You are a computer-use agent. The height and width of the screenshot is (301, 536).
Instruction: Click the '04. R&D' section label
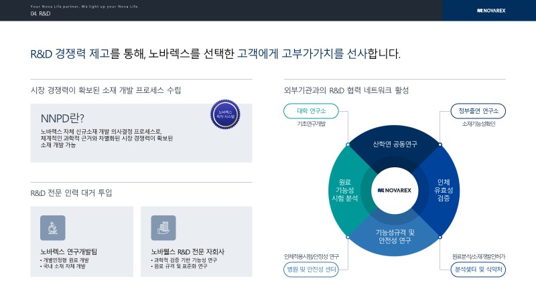click(40, 13)
